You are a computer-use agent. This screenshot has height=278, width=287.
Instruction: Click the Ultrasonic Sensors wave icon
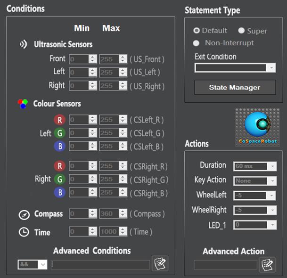click(x=23, y=45)
